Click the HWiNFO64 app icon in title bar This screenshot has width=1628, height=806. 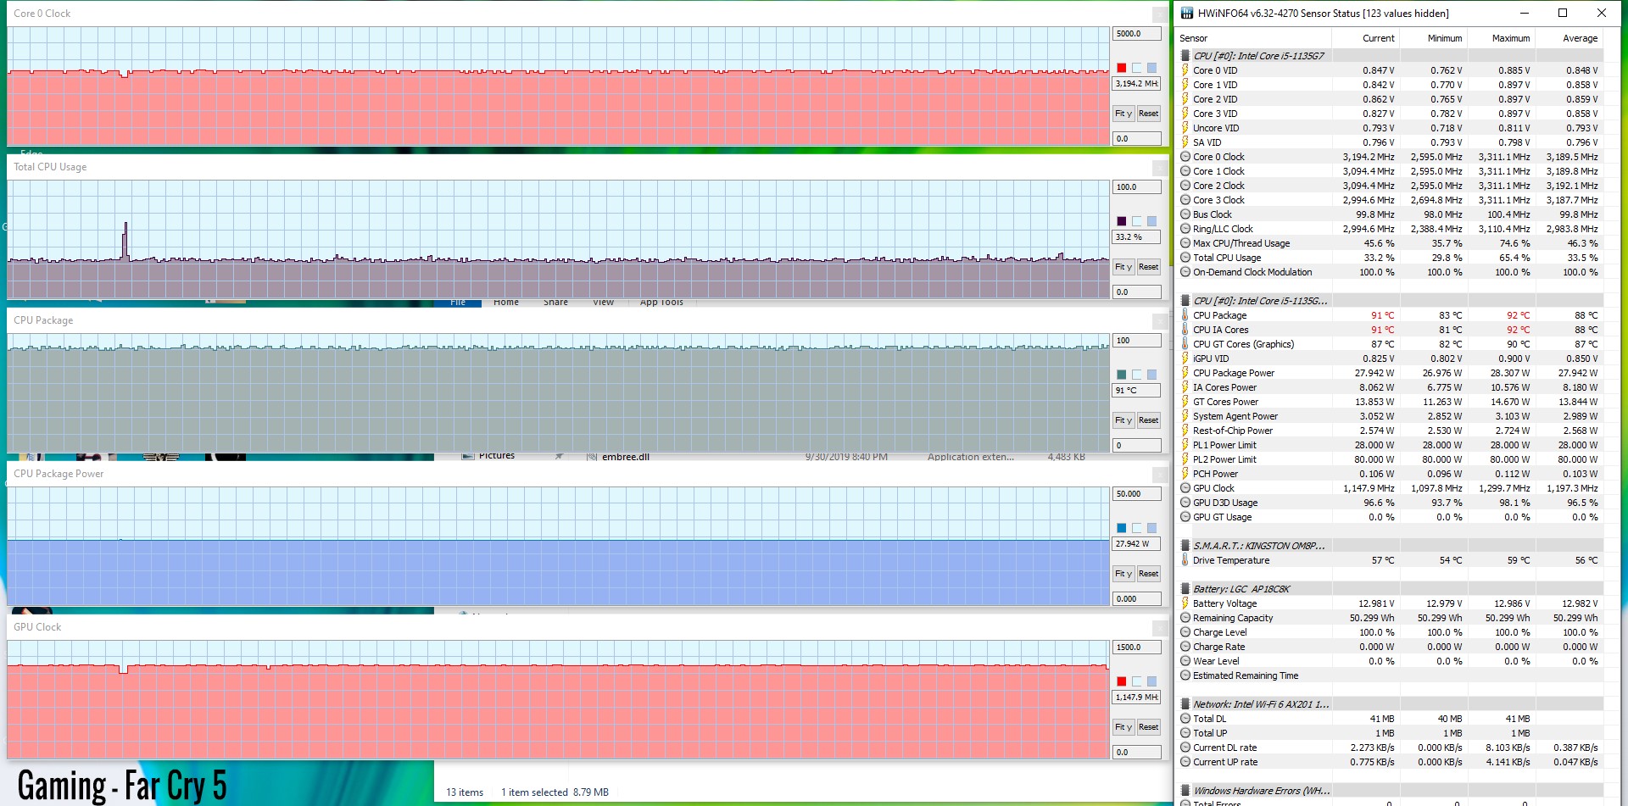(x=1186, y=13)
